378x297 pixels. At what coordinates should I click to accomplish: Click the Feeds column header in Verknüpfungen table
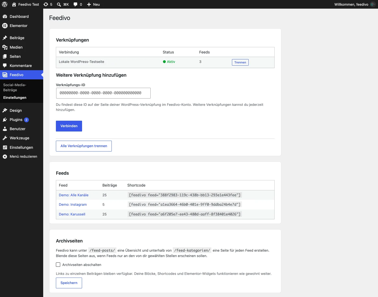coord(204,52)
